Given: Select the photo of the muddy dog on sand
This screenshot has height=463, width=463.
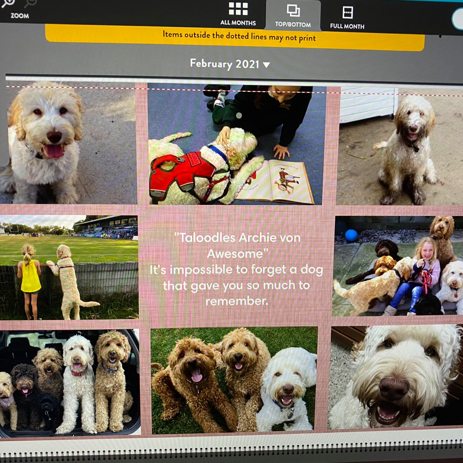Looking at the screenshot, I should coord(400,147).
